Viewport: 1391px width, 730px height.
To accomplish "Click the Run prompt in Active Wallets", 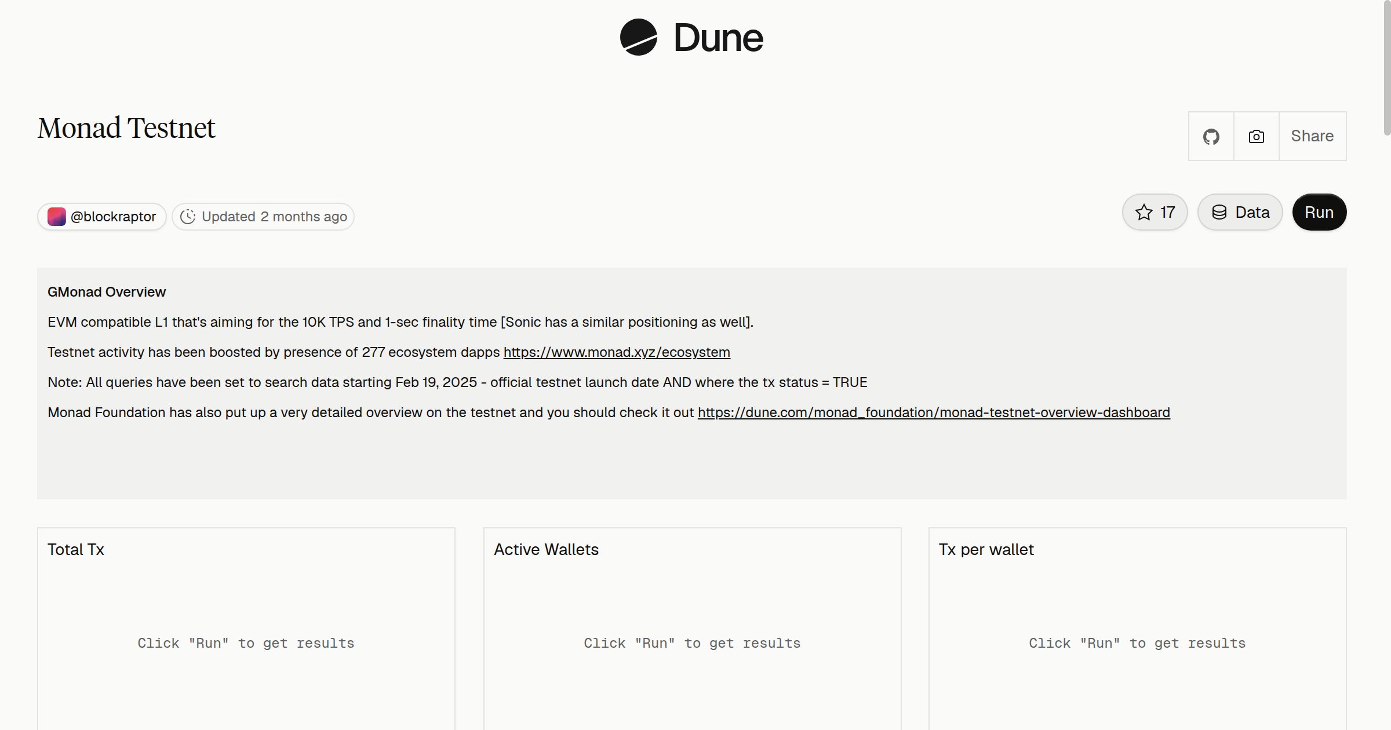I will pyautogui.click(x=692, y=643).
